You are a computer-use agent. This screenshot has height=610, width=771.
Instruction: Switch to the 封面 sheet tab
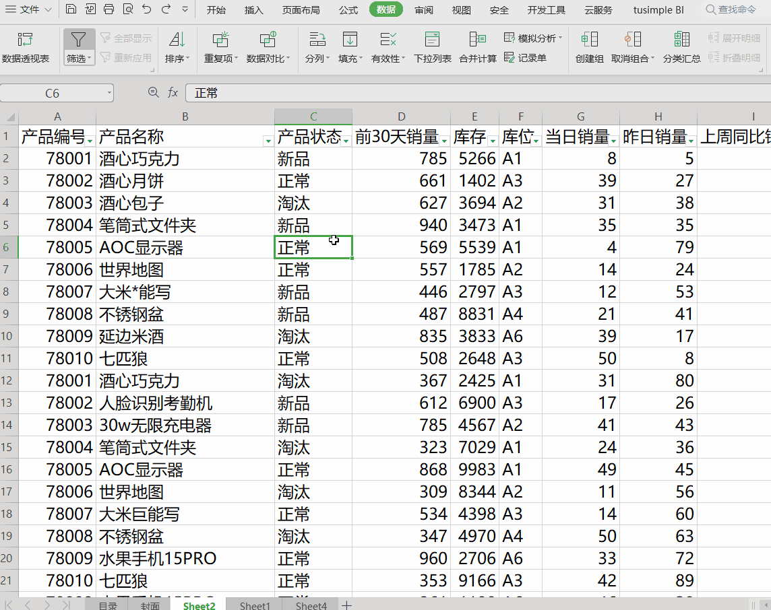(x=150, y=605)
